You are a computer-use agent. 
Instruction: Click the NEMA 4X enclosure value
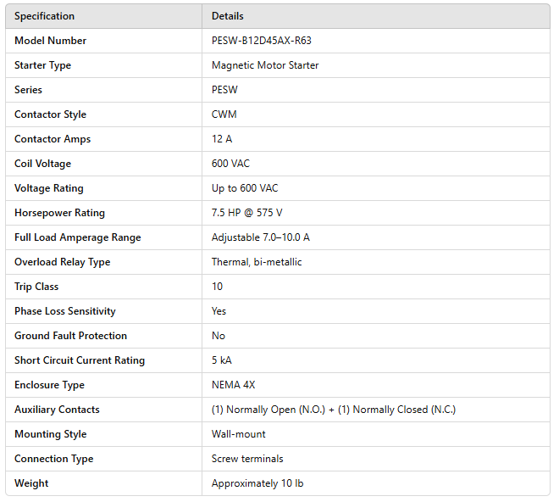[233, 385]
